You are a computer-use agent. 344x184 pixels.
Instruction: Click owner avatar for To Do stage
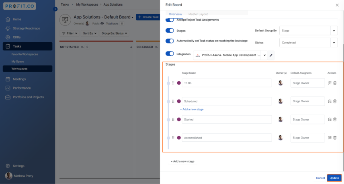281,83
